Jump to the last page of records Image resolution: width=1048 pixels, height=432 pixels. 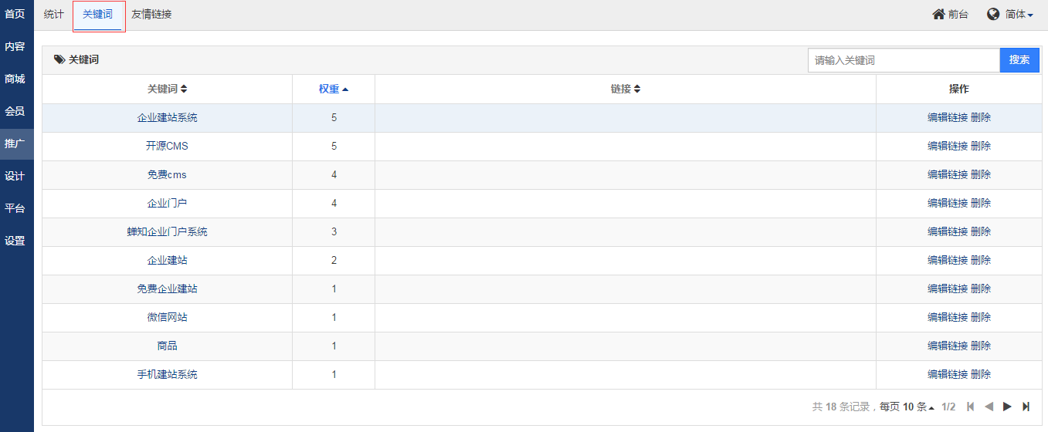coord(1026,407)
